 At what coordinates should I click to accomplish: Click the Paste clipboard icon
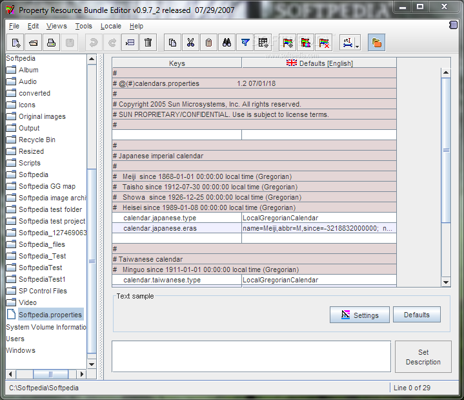coord(208,43)
